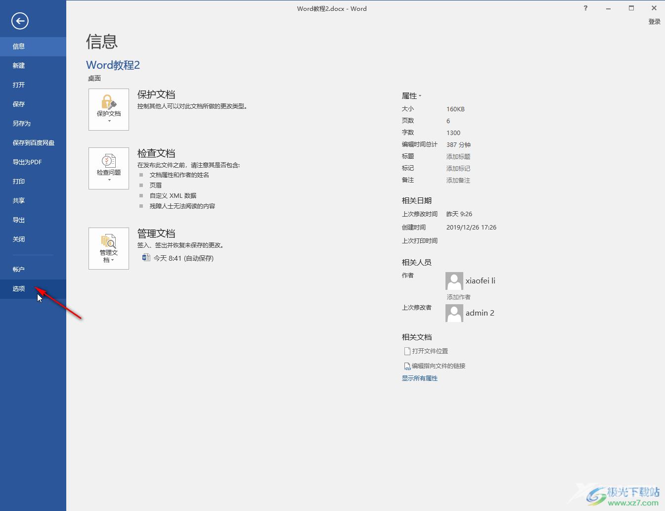Click 导出为PDF in the sidebar

[x=33, y=162]
